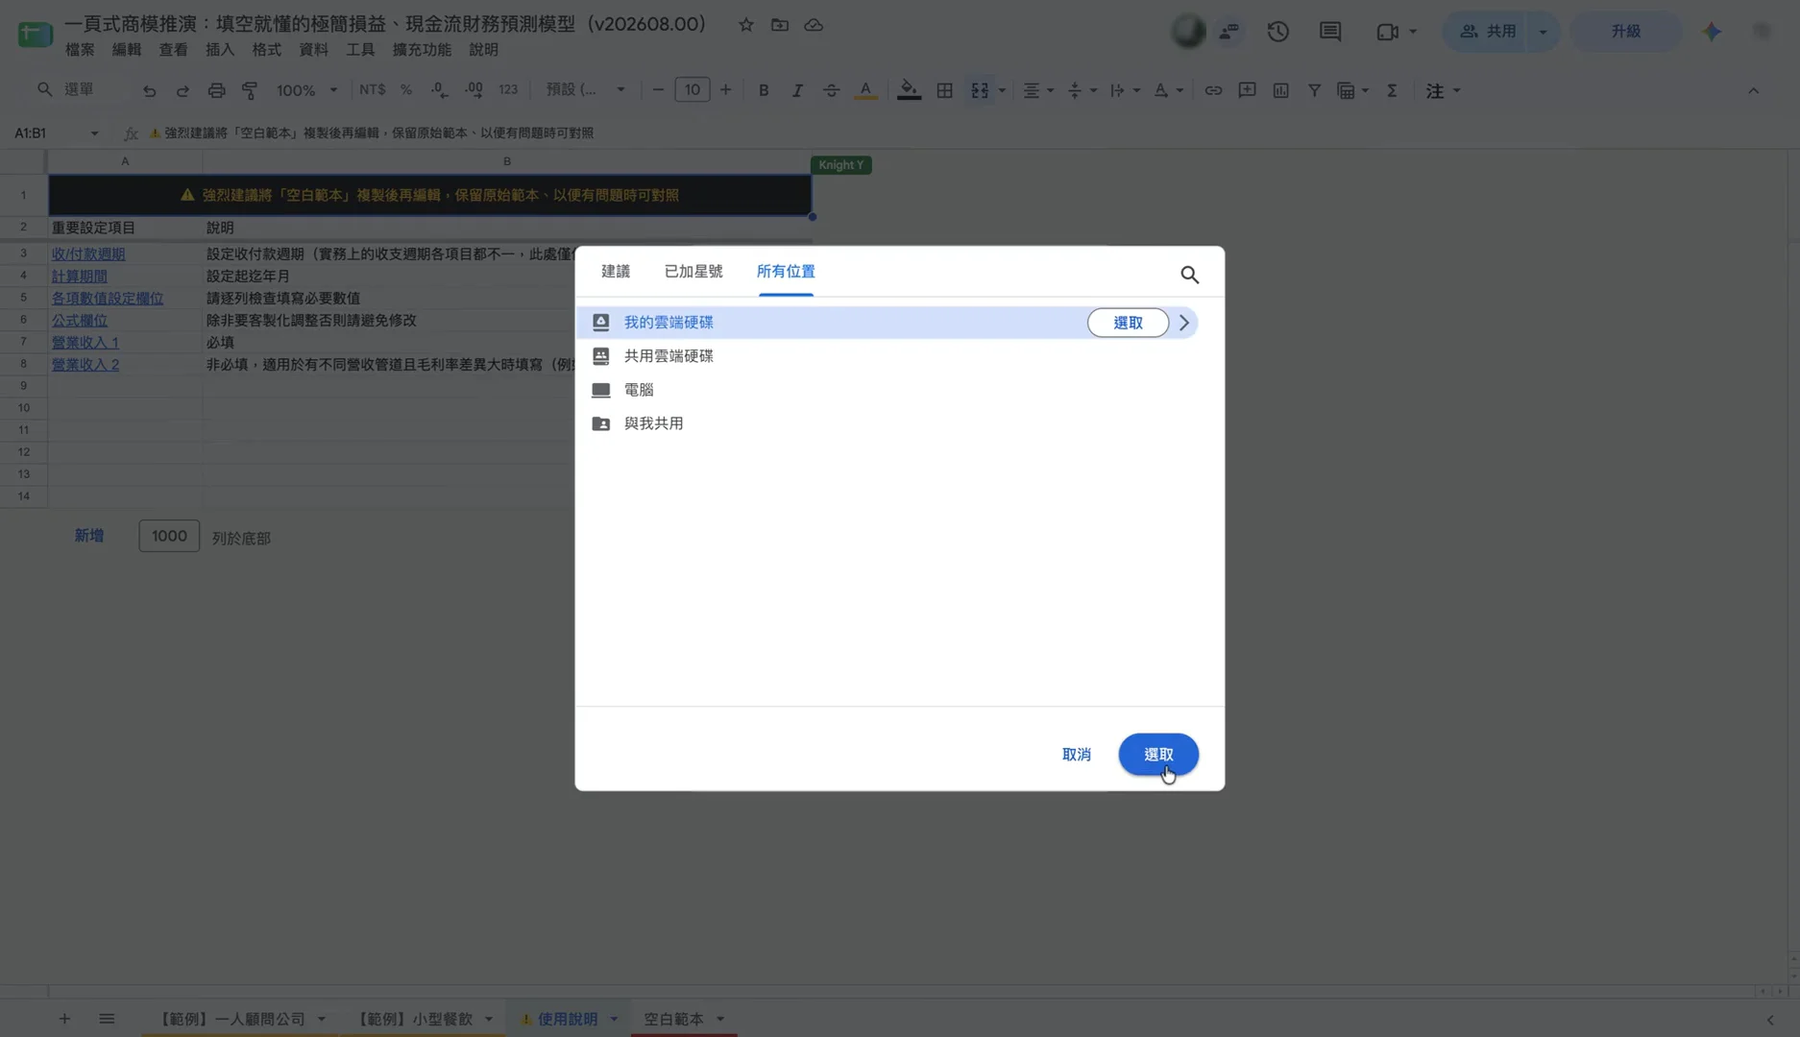Click the undo arrow in the toolbar
The image size is (1800, 1037).
click(149, 90)
